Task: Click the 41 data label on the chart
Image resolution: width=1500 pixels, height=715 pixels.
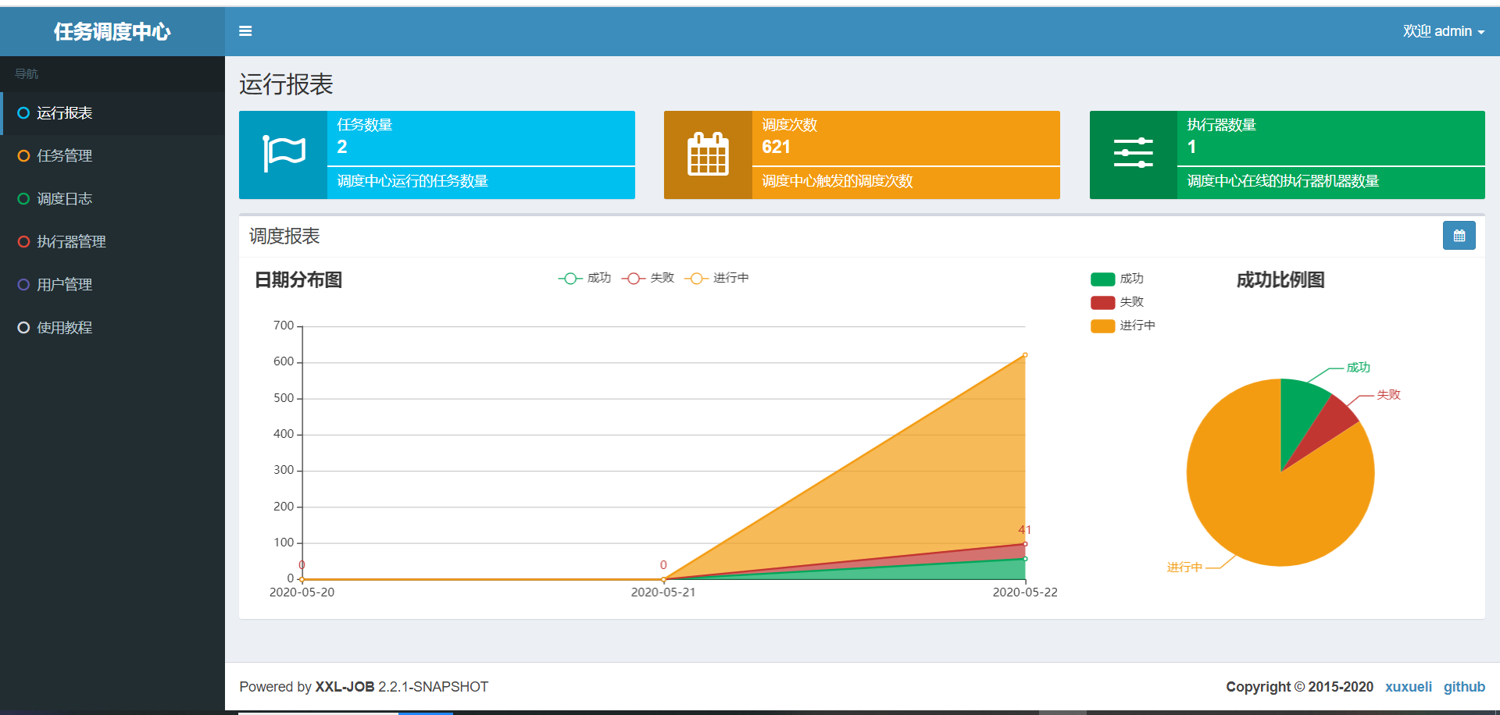Action: 1024,530
